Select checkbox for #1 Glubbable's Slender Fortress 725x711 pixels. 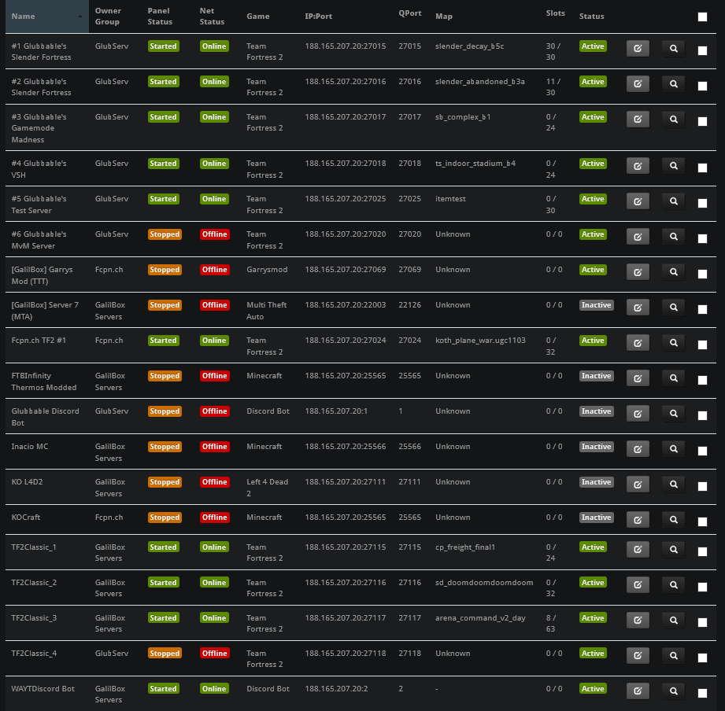702,51
